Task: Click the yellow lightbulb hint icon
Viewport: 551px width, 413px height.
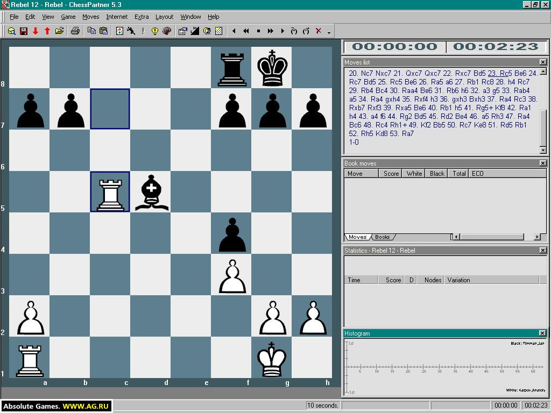Action: click(154, 31)
